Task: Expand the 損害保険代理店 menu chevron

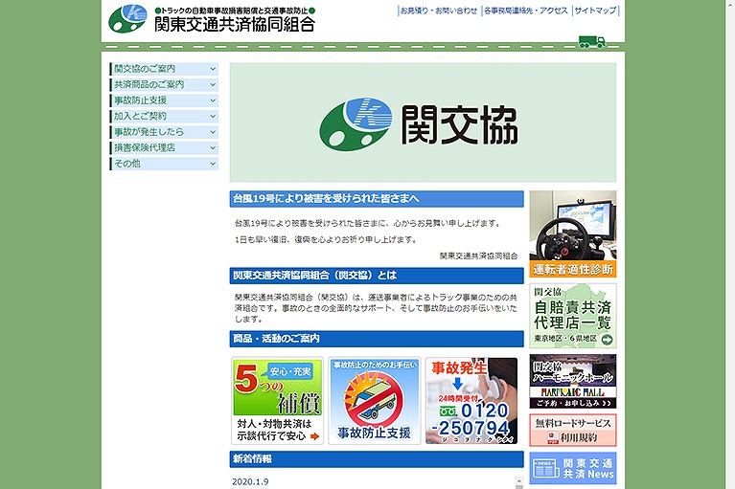Action: (213, 148)
